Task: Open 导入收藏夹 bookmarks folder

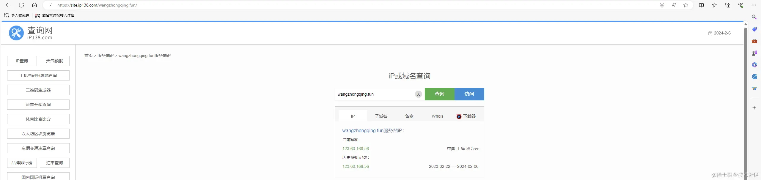Action: (17, 15)
